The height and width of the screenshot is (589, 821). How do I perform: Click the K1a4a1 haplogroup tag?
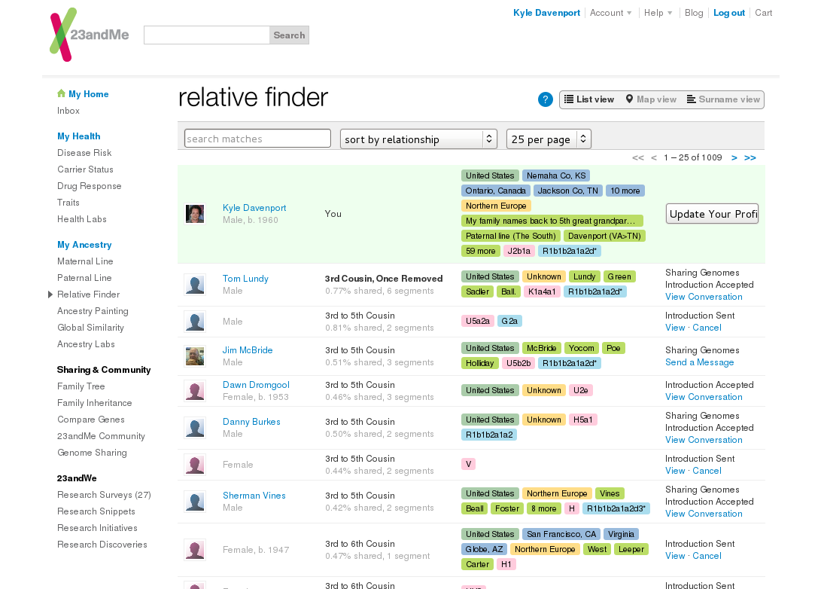541,291
